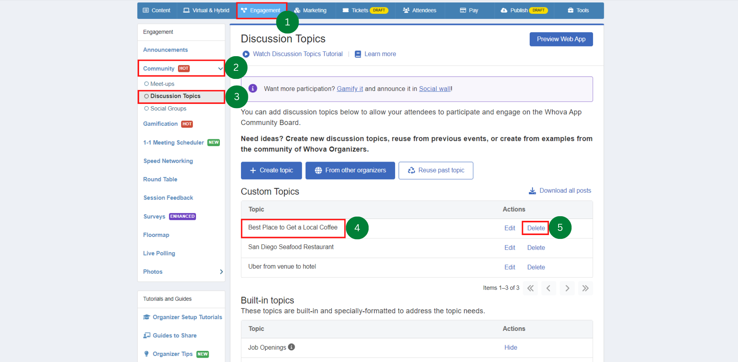Go to next page of custom topics
This screenshot has width=738, height=362.
[x=567, y=288]
